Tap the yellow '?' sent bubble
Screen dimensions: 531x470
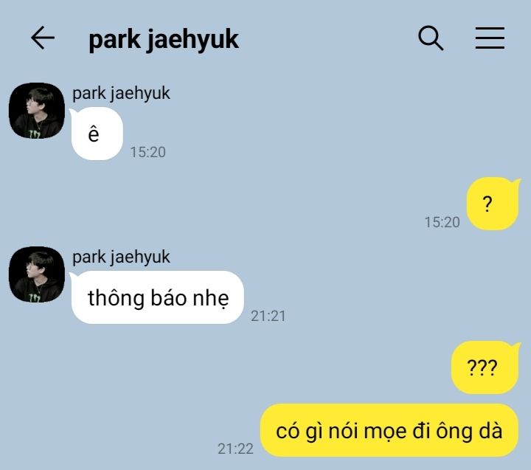click(493, 204)
